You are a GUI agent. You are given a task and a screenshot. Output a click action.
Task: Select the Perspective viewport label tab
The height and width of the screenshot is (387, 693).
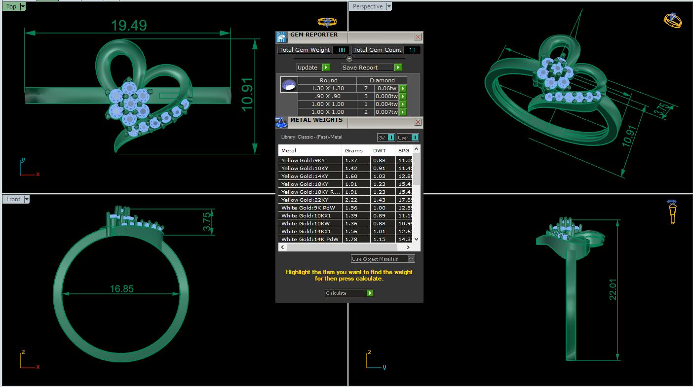pyautogui.click(x=368, y=6)
